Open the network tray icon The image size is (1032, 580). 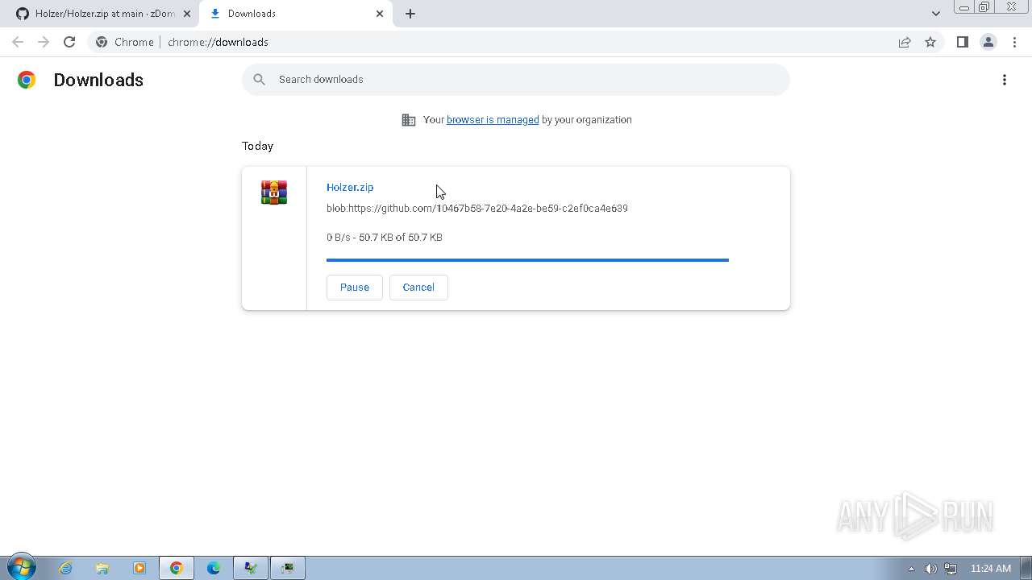pyautogui.click(x=951, y=569)
